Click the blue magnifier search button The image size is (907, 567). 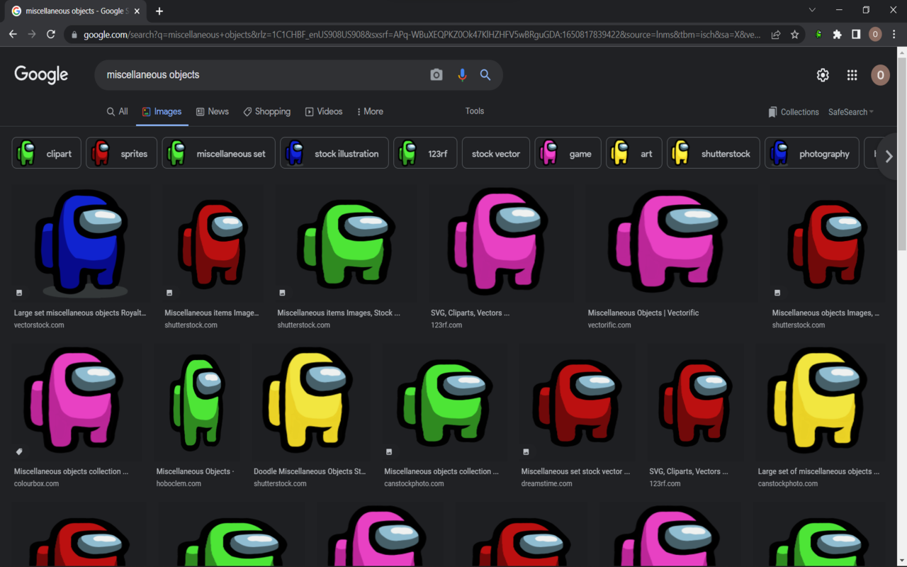coord(485,74)
